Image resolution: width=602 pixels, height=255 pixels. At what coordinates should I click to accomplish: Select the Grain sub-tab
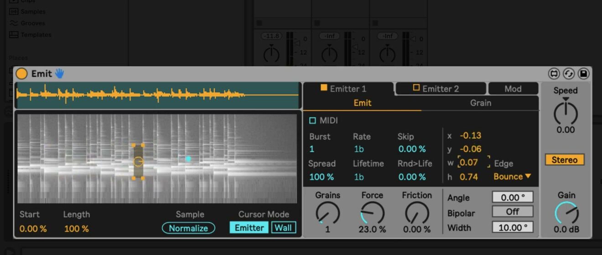tap(480, 103)
